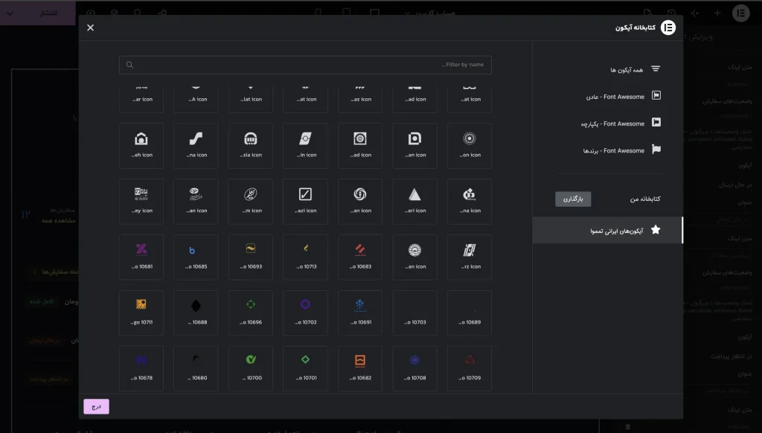This screenshot has width=762, height=433.
Task: Select the '...sia icon' tile
Action: coord(250,146)
